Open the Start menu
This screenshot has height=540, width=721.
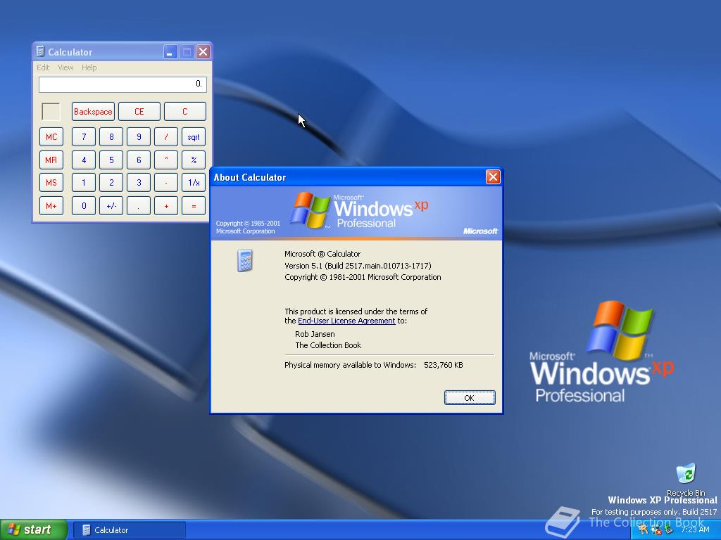33,529
